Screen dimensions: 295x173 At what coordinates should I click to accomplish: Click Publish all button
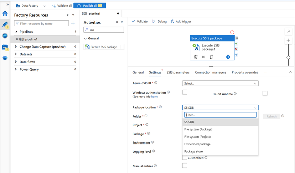[x=89, y=5]
